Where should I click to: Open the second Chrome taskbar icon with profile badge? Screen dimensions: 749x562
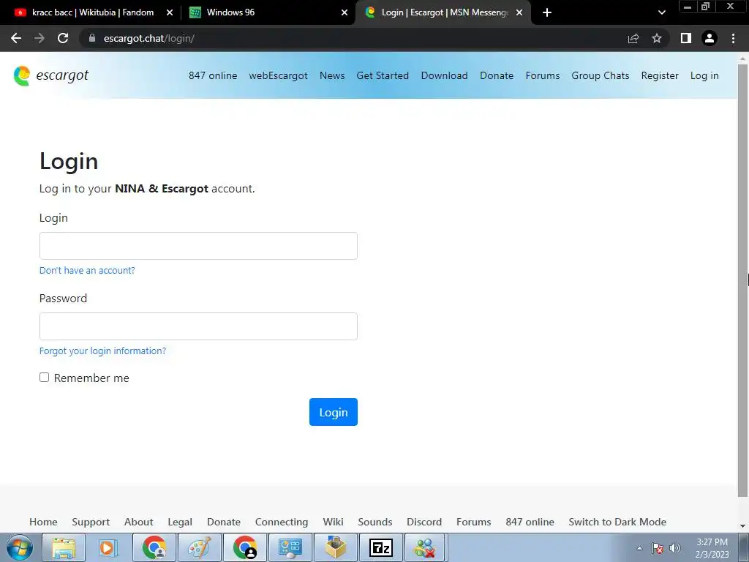[244, 547]
